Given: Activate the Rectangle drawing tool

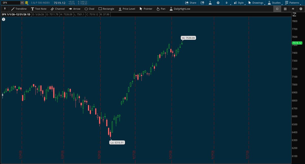Looking at the screenshot, I should (x=106, y=9).
